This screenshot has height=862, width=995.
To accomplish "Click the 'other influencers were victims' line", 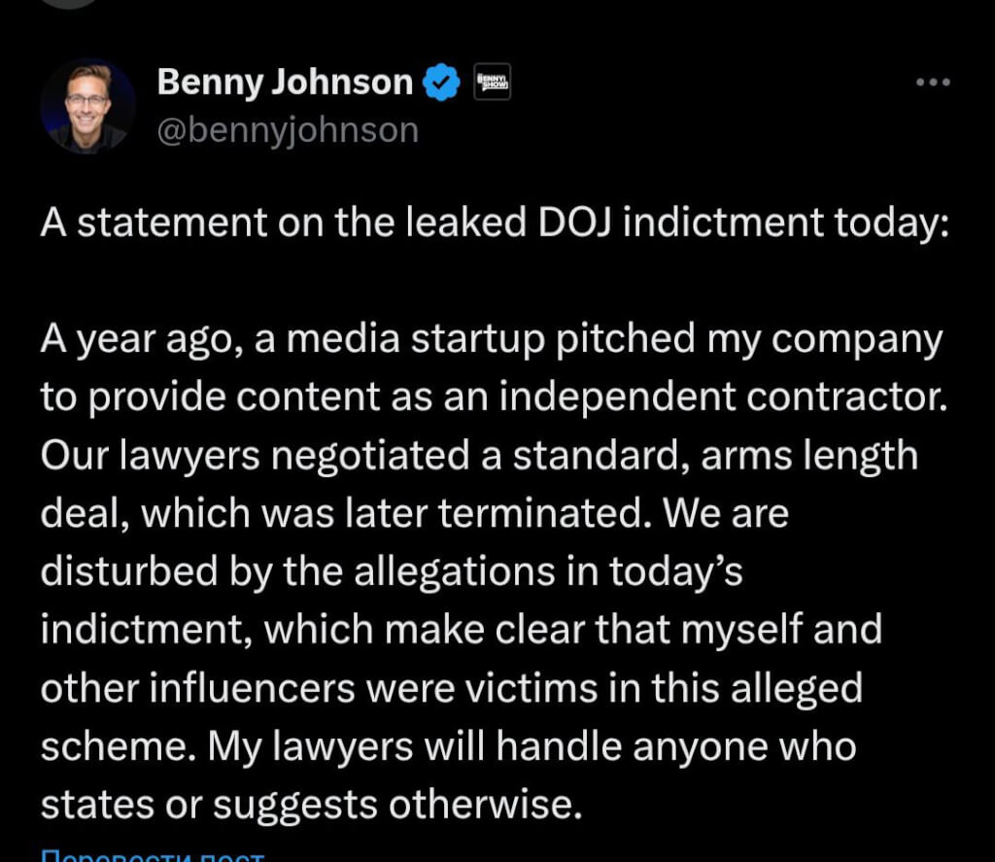I will 451,688.
